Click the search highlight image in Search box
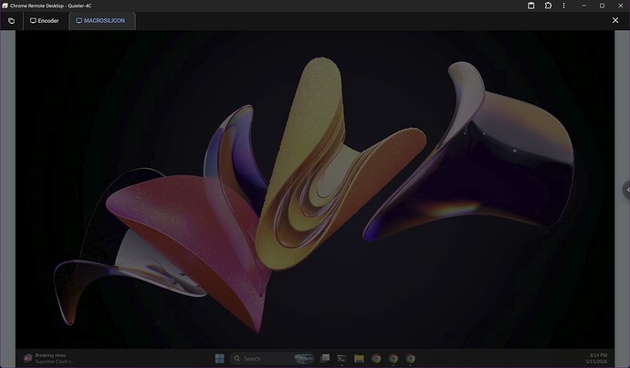The height and width of the screenshot is (368, 630). tap(304, 358)
